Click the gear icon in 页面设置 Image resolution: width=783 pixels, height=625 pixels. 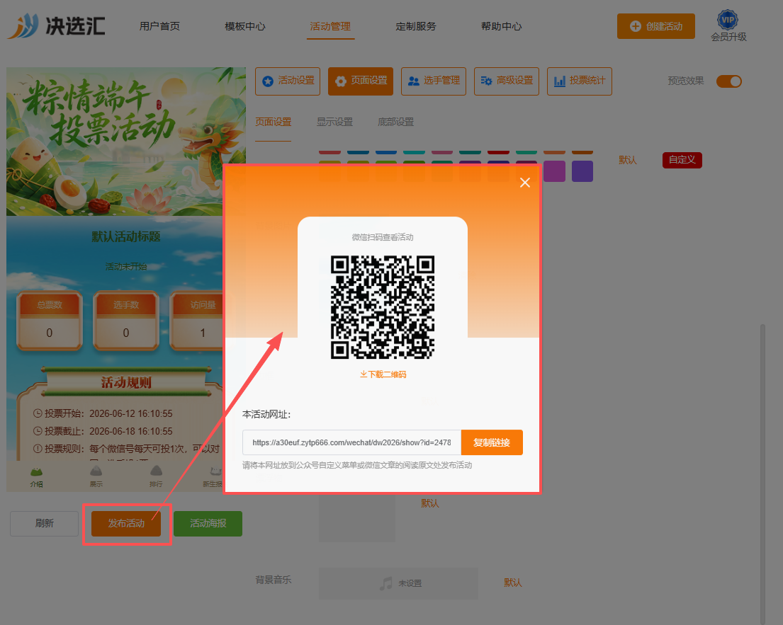(x=341, y=81)
